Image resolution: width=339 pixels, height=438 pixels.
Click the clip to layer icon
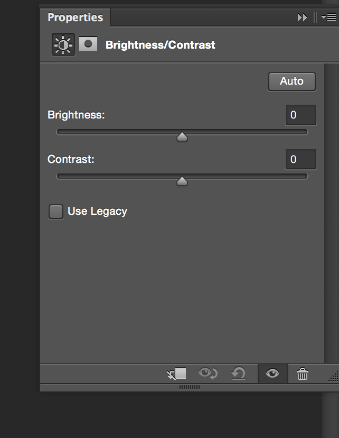[177, 374]
